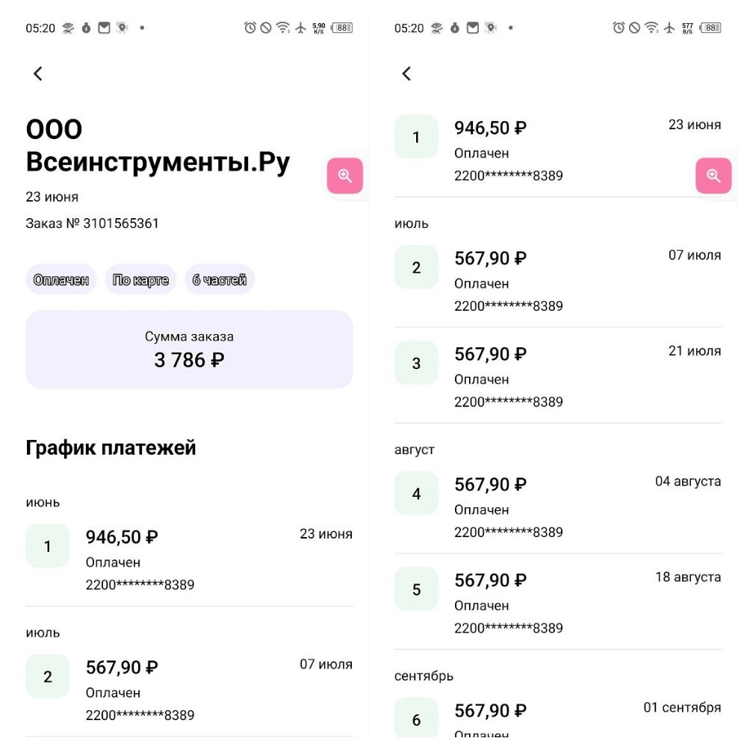Tap the back arrow on the left screen
The image size is (747, 747).
[x=38, y=73]
